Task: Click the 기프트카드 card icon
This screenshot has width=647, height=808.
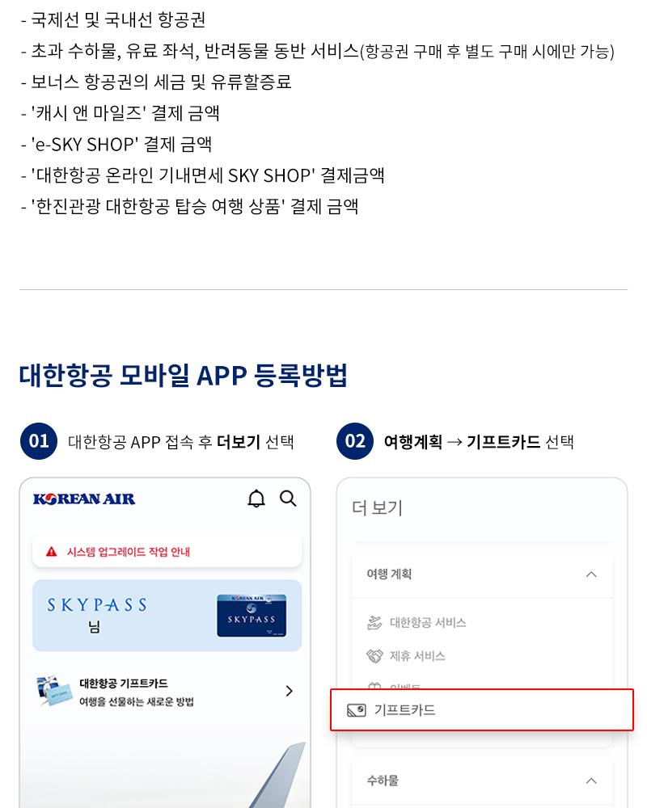Action: click(x=357, y=710)
